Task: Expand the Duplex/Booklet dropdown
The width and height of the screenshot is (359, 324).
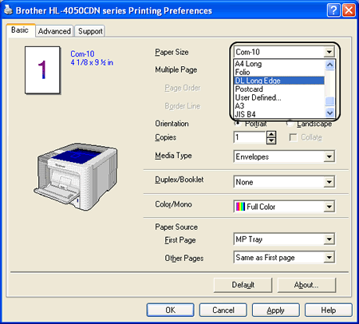Action: point(284,182)
